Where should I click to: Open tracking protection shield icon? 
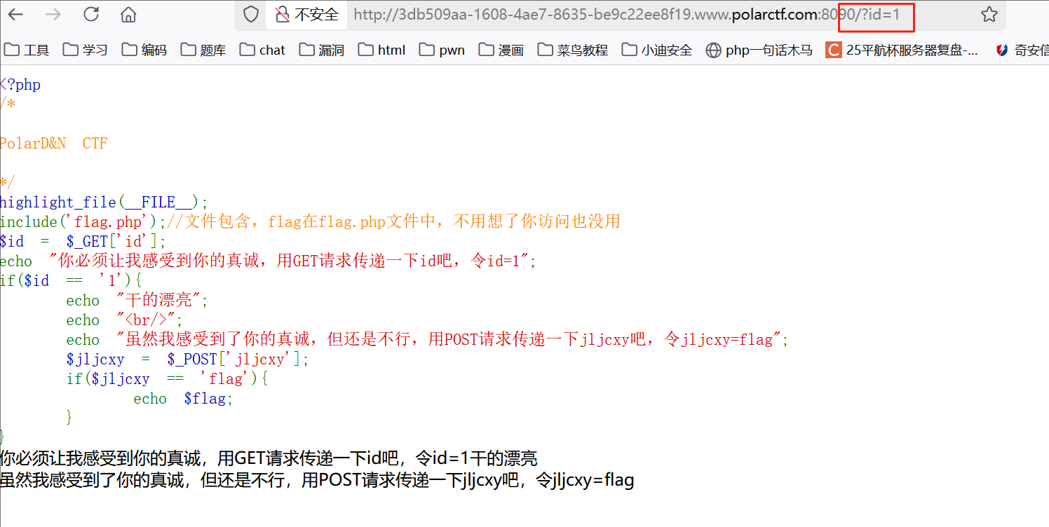pyautogui.click(x=251, y=14)
